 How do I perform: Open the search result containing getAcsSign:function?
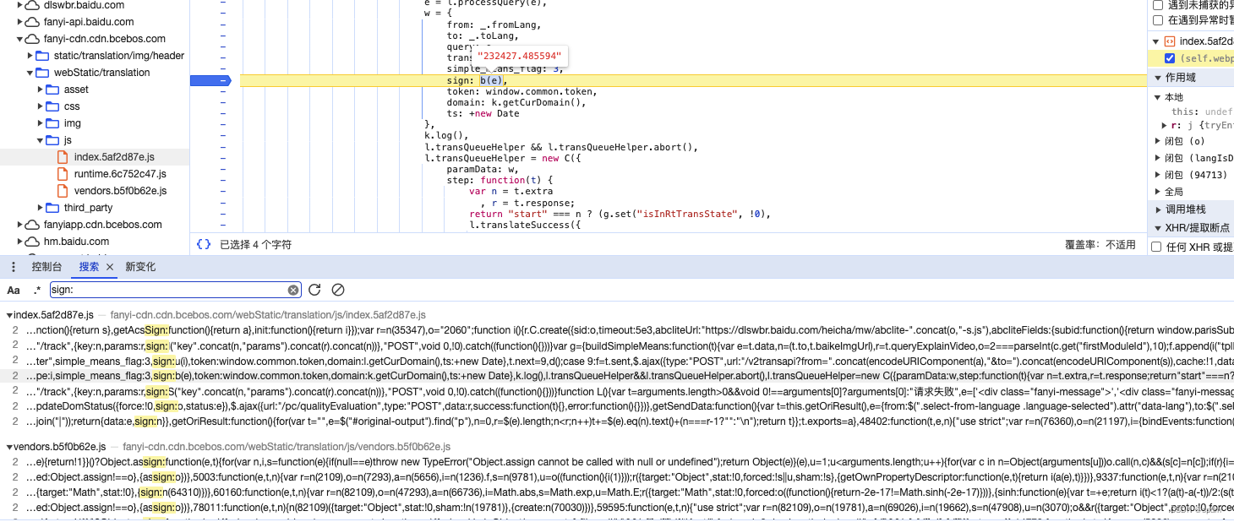(x=617, y=329)
